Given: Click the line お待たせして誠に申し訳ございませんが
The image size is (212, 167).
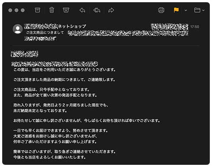Looking at the screenshot, I should pos(47,120).
